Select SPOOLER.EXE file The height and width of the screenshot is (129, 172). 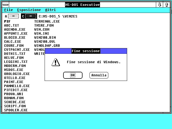pos(16,110)
